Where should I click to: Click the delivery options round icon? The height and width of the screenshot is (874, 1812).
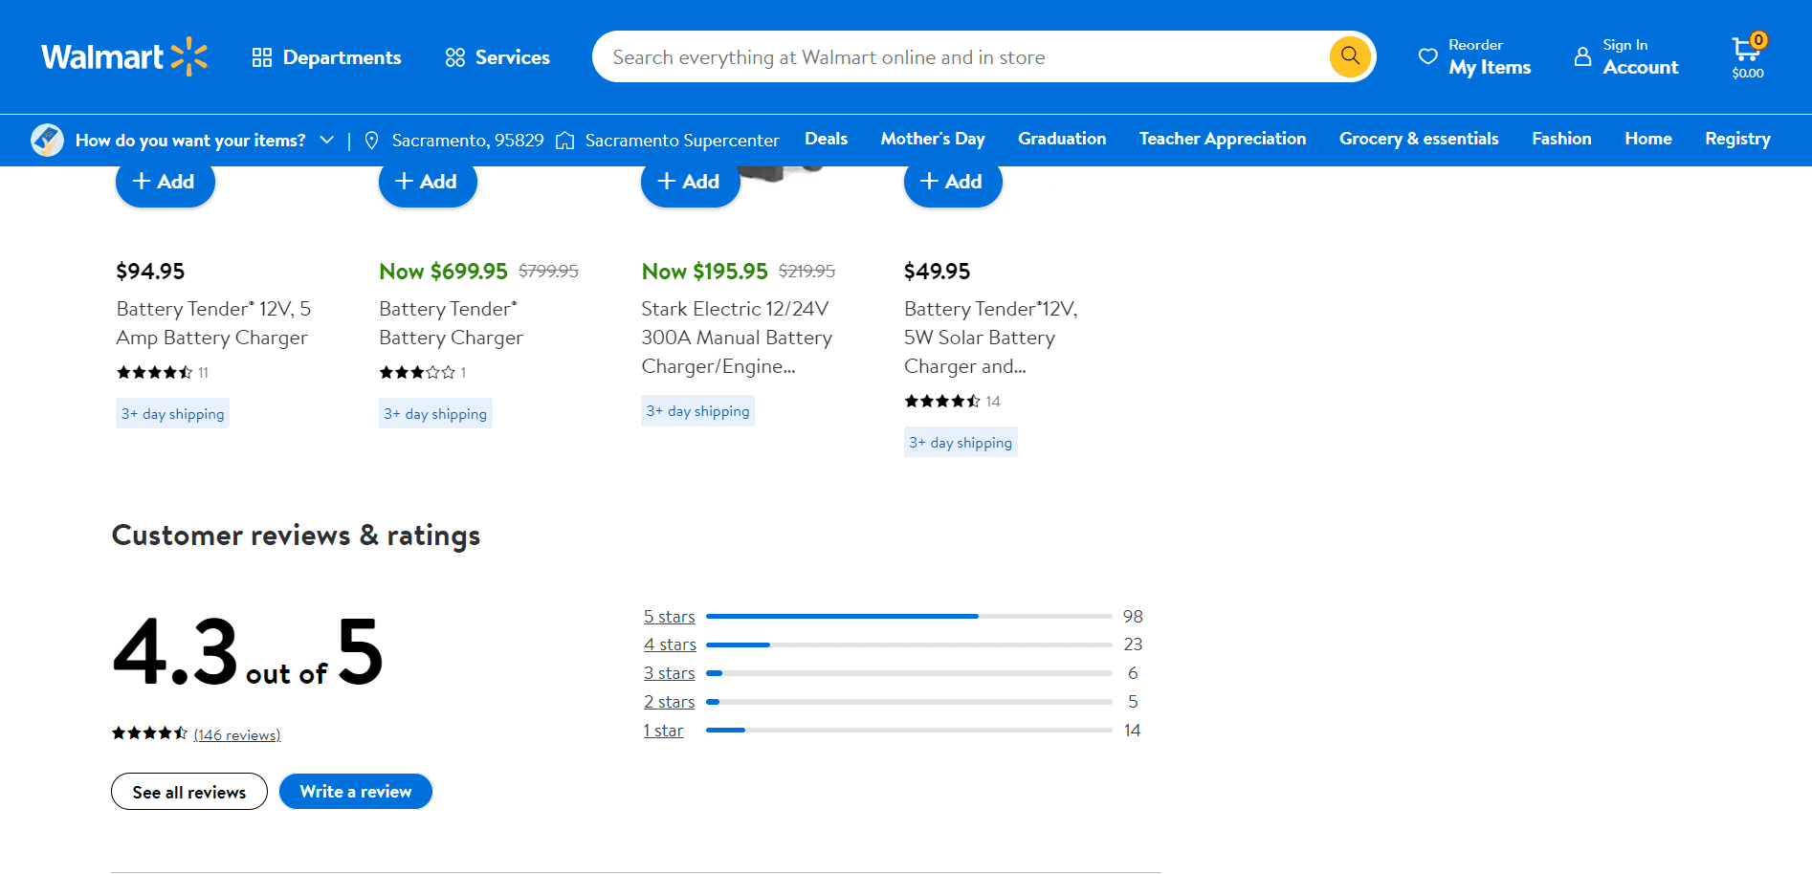(47, 141)
